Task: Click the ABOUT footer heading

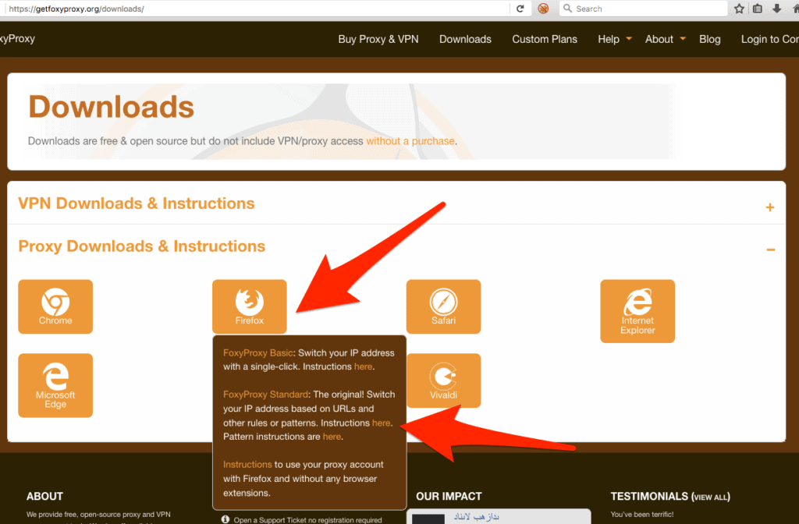Action: [x=44, y=497]
